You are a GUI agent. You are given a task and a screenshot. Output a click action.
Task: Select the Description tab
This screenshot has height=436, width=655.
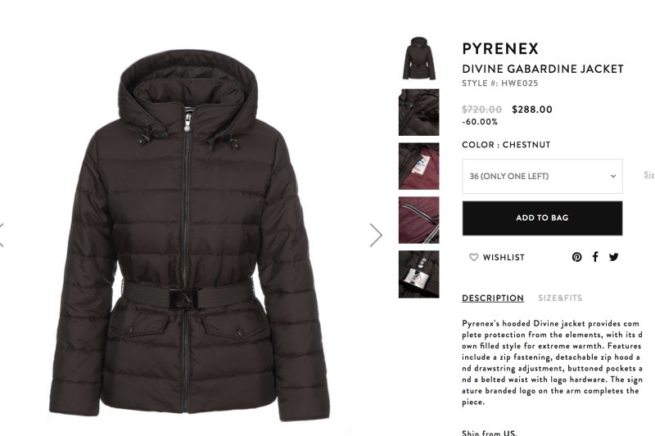pyautogui.click(x=493, y=298)
